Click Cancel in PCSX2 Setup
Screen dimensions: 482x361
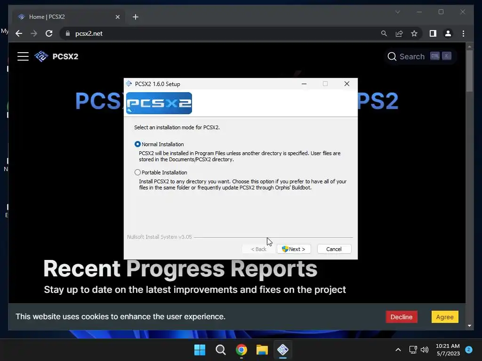(334, 249)
